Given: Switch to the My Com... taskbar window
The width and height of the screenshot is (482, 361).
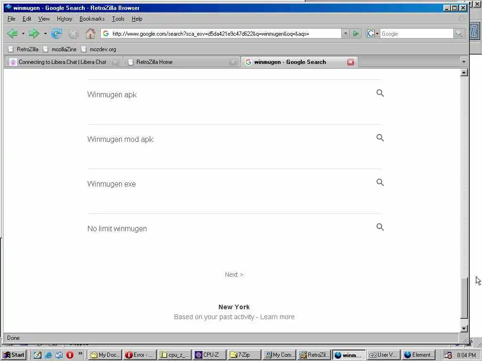Looking at the screenshot, I should pos(280,355).
